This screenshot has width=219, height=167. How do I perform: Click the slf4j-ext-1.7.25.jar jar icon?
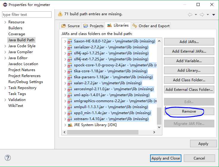(70, 59)
